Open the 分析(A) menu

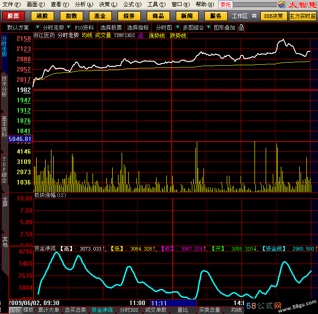(84, 4)
